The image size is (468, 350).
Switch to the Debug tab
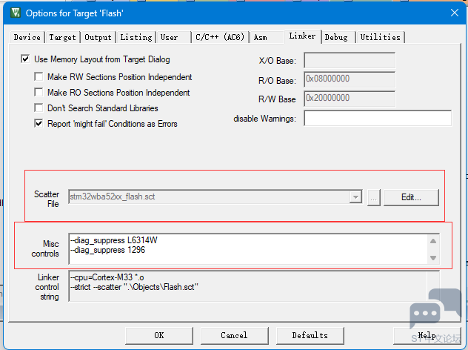(x=338, y=37)
